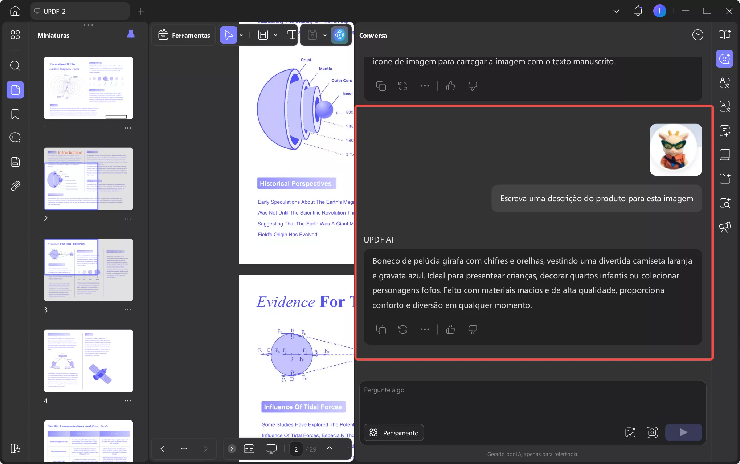The image size is (740, 464).
Task: Open the Ferramentas tools menu
Action: [x=184, y=35]
